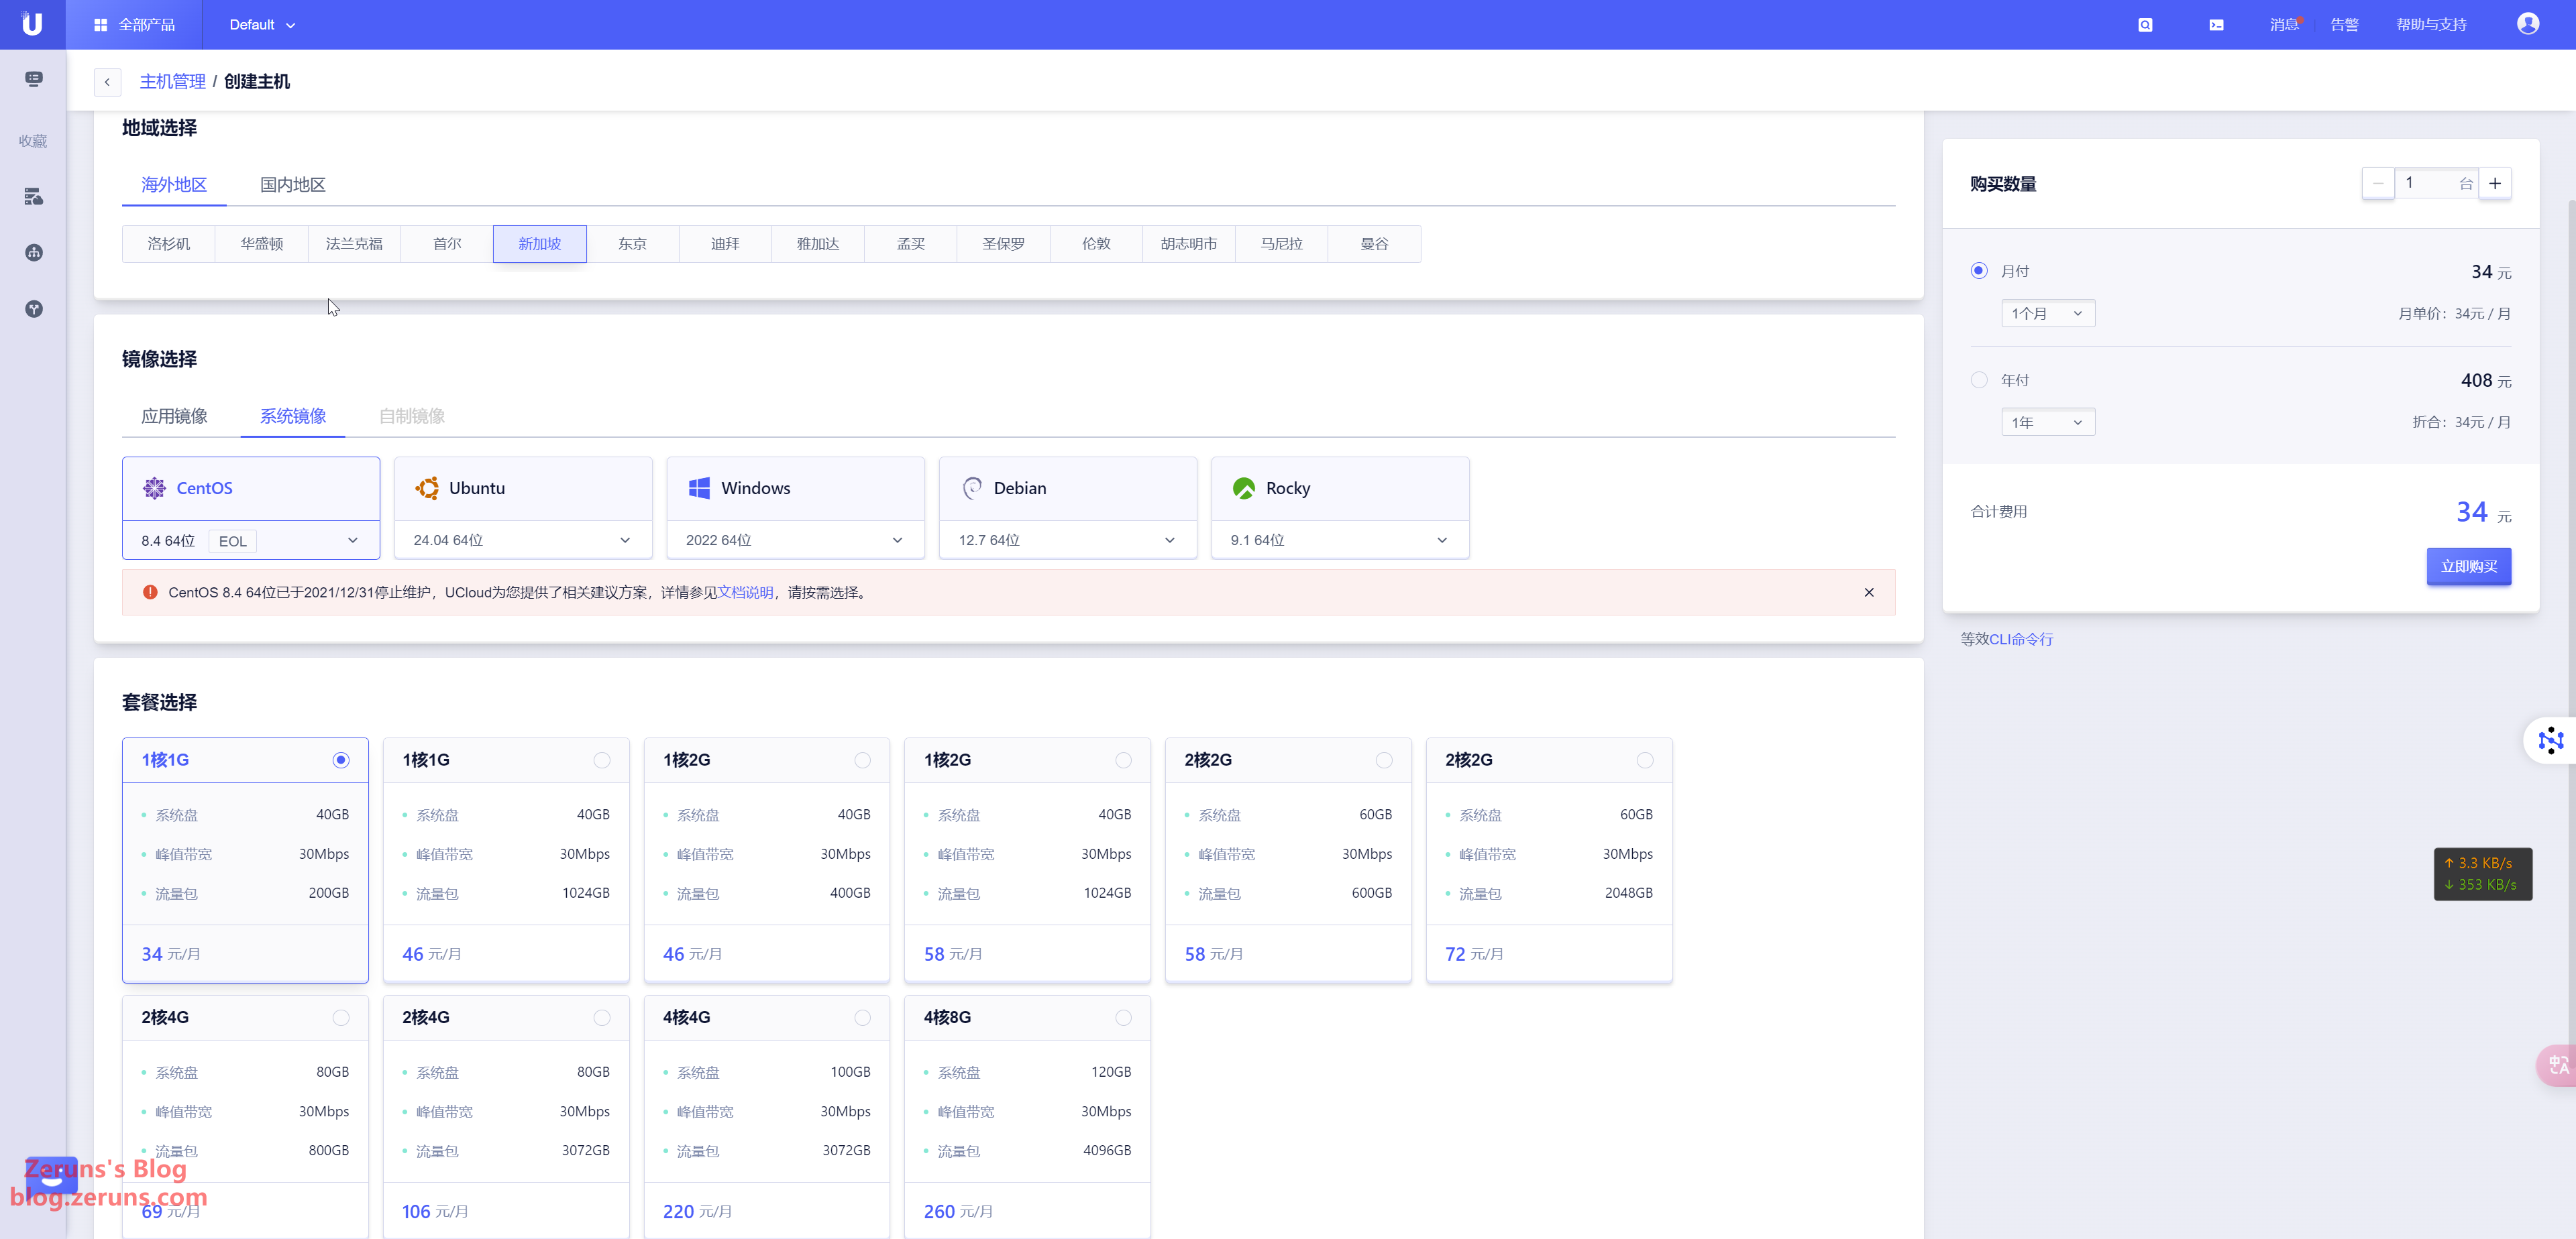Dismiss the CentOS EOL warning banner
Screen dimensions: 2576x1239
pyautogui.click(x=1868, y=593)
